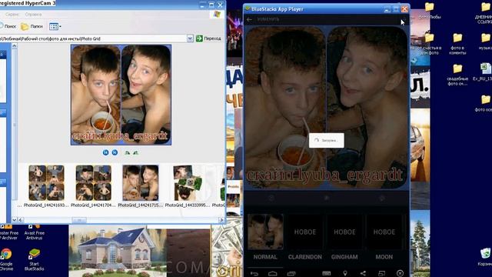This screenshot has height=277, width=492.
Task: Click the large preview image in Explorer
Action: coord(121,95)
